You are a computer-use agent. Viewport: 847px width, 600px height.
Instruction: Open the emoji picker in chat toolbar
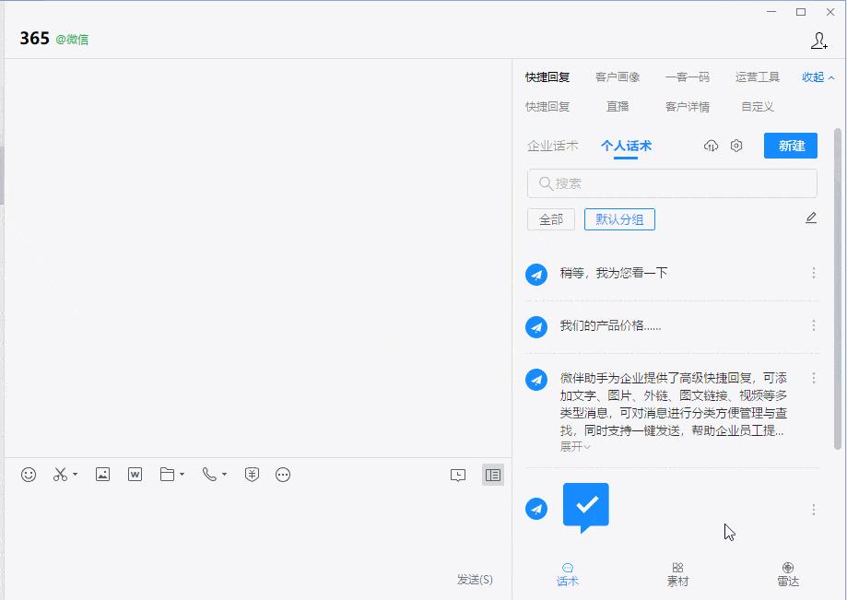[29, 475]
